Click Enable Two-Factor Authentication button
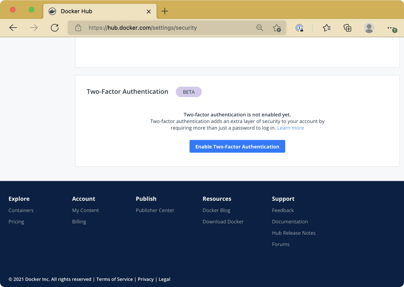The image size is (404, 287). 237,146
